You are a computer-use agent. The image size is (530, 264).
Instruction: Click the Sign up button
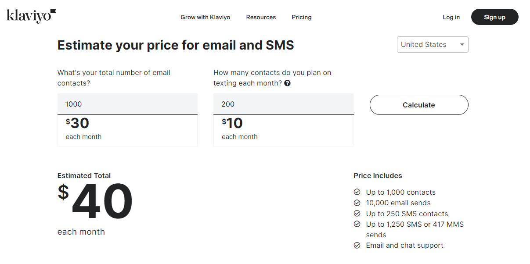pos(494,17)
